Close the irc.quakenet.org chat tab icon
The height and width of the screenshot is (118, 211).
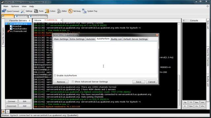tap(61, 20)
